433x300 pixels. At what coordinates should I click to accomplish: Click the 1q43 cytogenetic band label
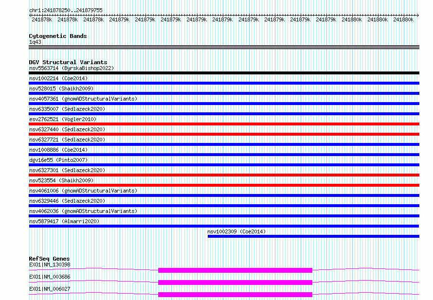pyautogui.click(x=35, y=42)
